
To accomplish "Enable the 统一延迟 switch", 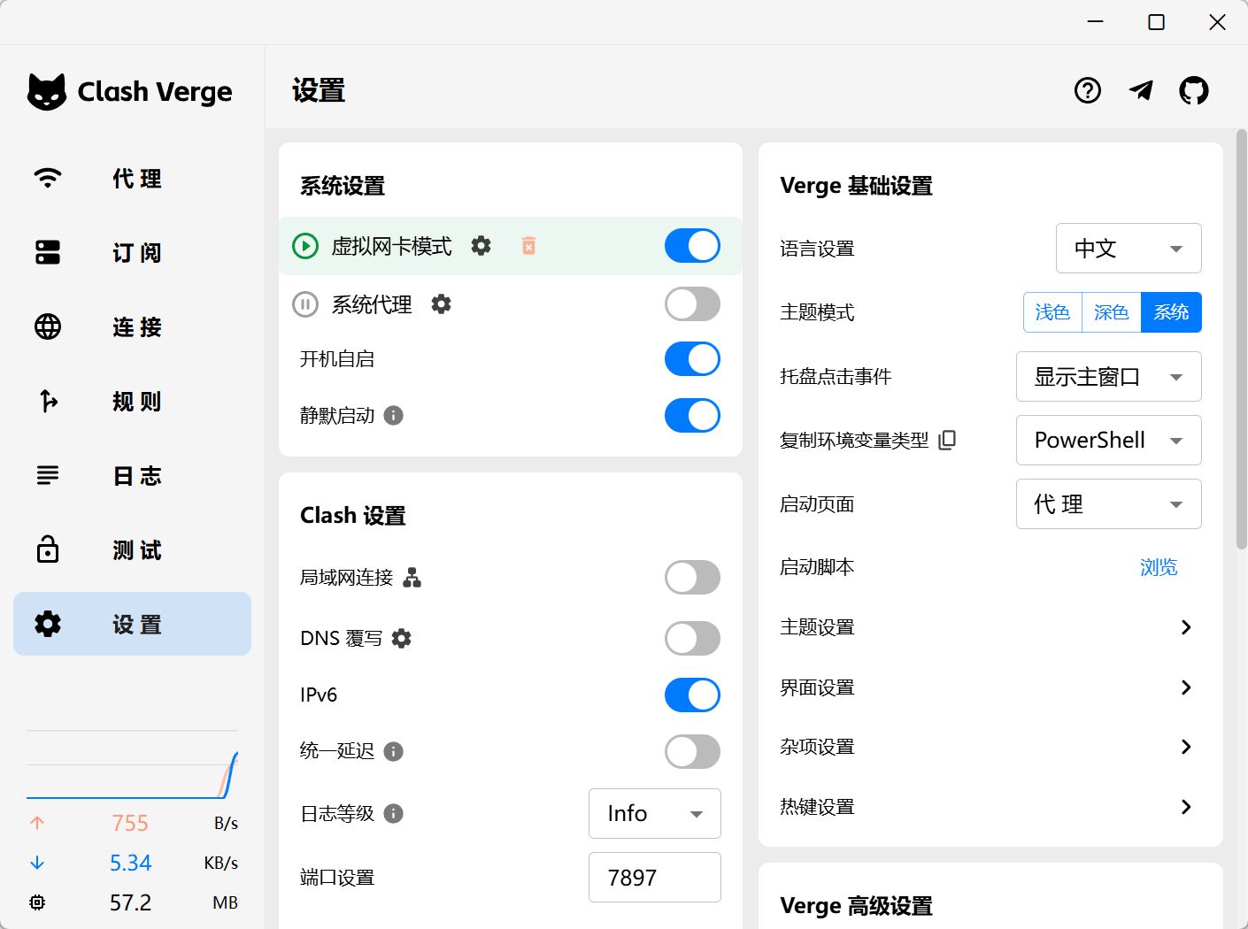I will coord(692,751).
